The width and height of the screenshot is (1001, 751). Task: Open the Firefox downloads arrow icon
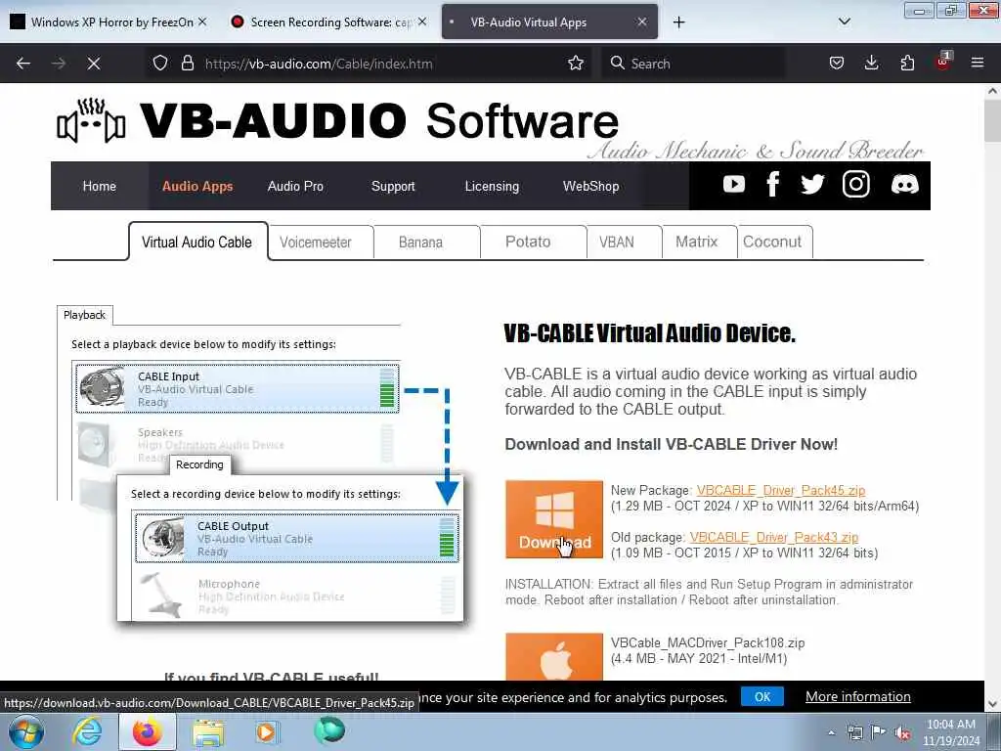(x=871, y=64)
